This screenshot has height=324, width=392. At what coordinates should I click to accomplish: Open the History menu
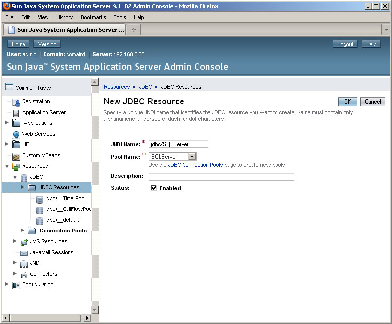click(65, 17)
